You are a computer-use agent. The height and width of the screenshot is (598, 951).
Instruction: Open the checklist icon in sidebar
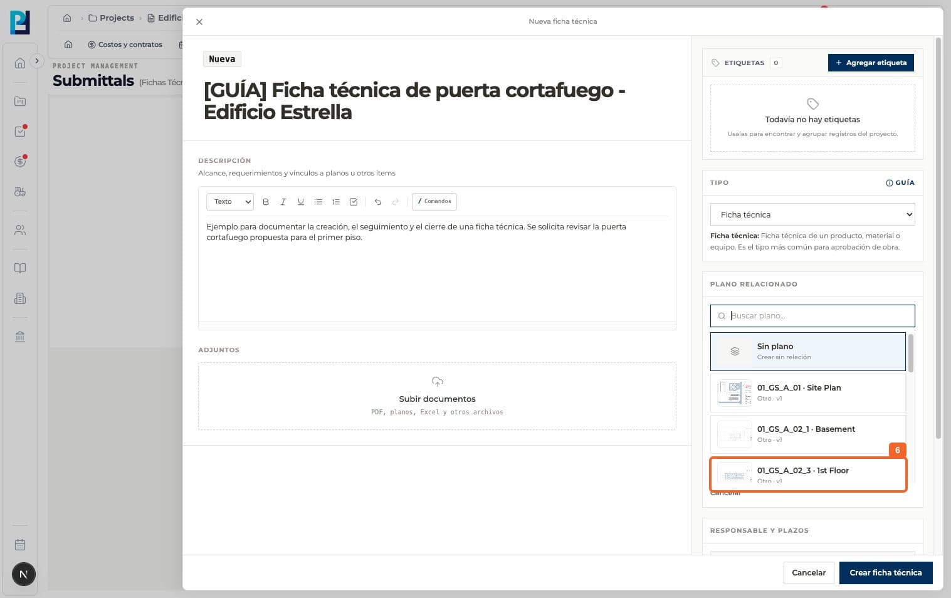(x=20, y=131)
